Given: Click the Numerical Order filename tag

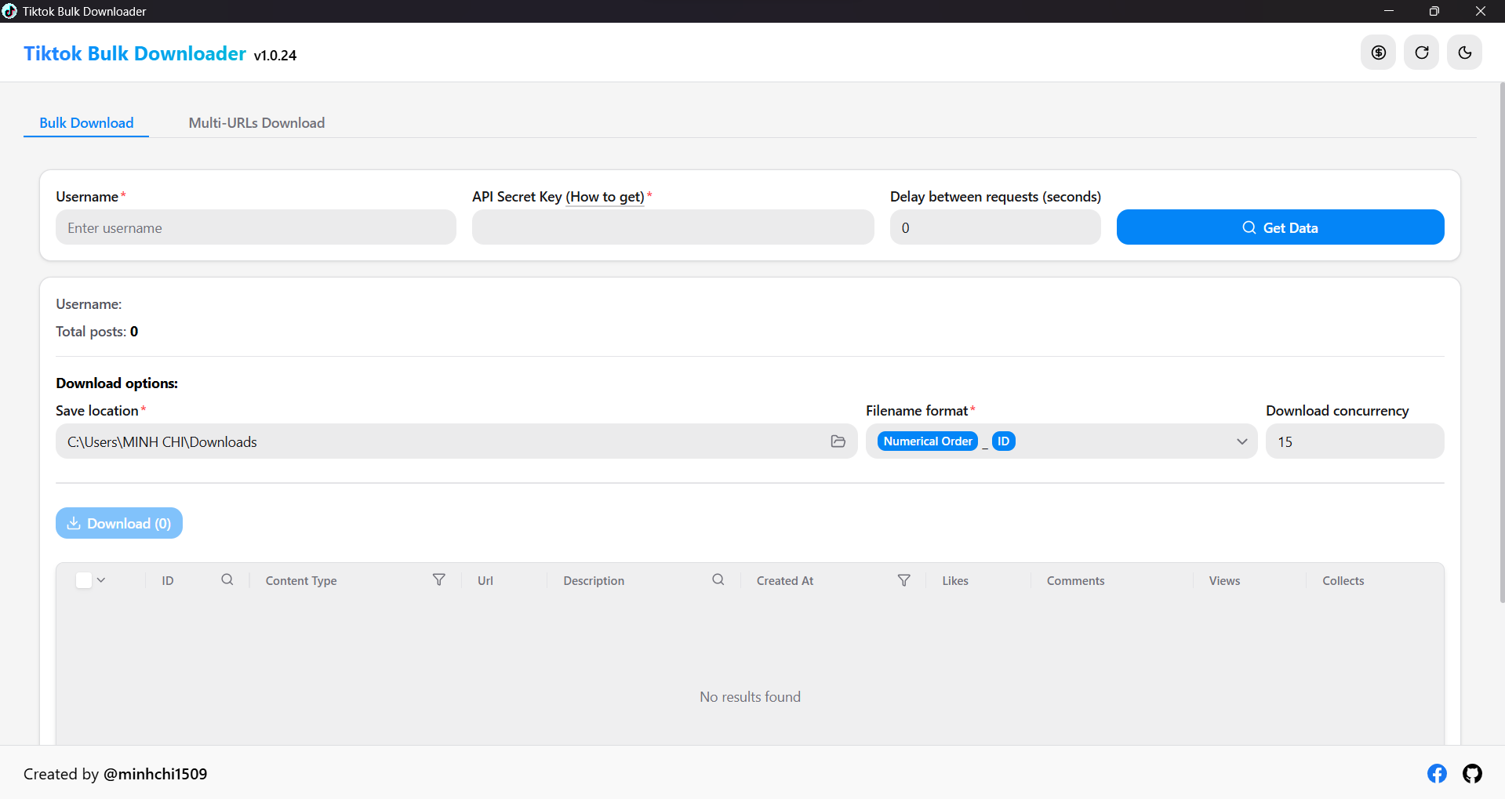Looking at the screenshot, I should pyautogui.click(x=928, y=441).
